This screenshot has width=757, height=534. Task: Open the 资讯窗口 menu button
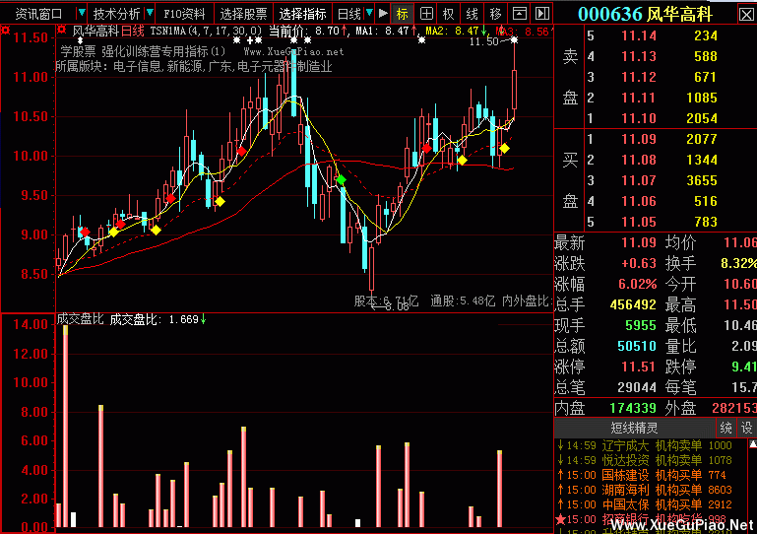point(38,14)
